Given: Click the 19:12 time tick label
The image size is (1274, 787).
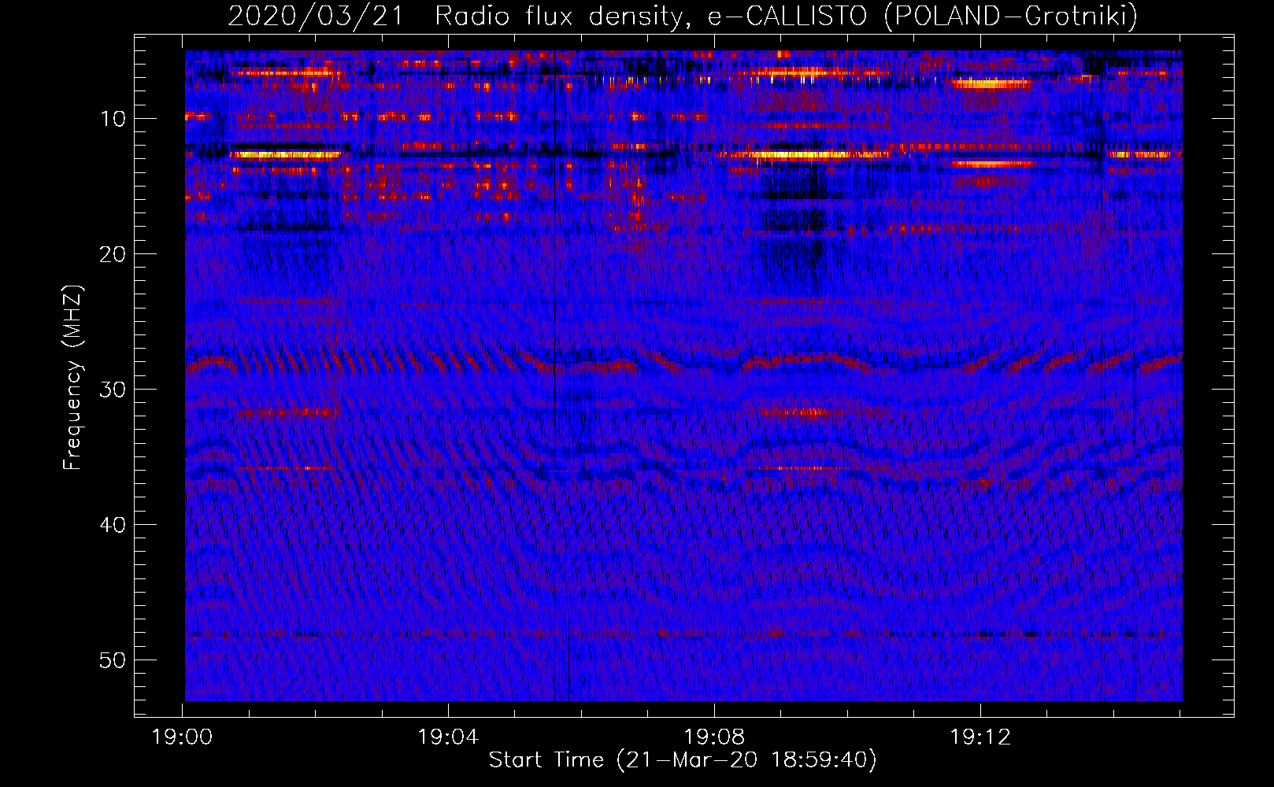Looking at the screenshot, I should 980,737.
